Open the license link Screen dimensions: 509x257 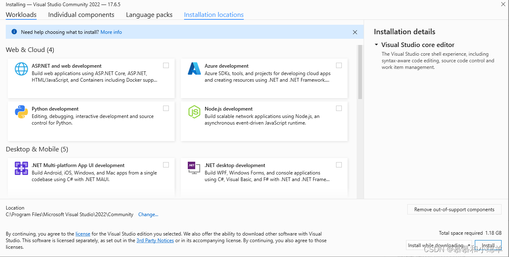click(83, 234)
